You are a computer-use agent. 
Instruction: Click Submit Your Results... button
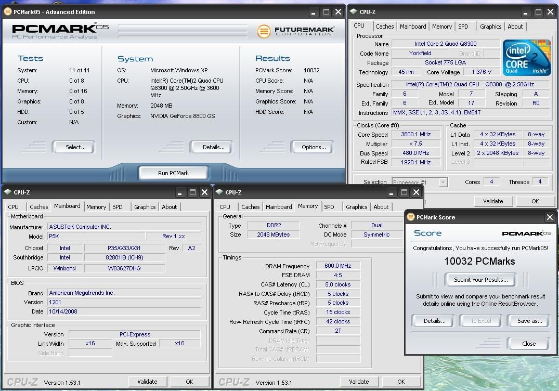pos(480,280)
